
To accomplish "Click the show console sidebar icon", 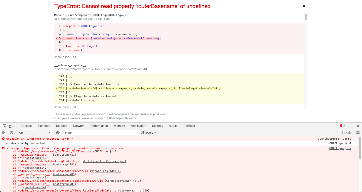I will 4,132.
